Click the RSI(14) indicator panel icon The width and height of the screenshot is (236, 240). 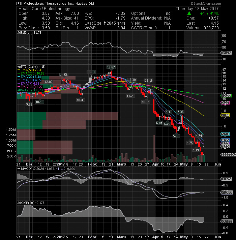(x=19, y=33)
